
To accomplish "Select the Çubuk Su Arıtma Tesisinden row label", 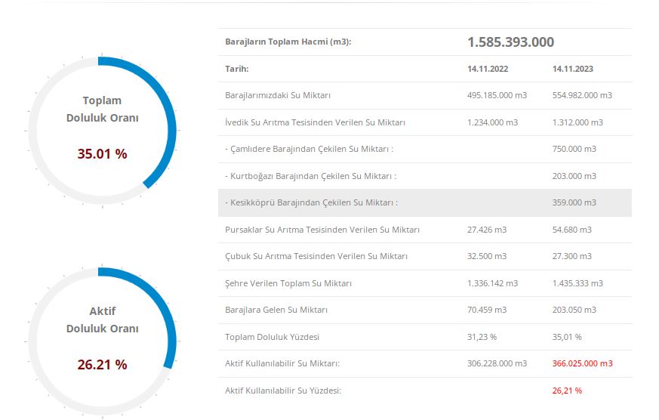I will coord(316,256).
